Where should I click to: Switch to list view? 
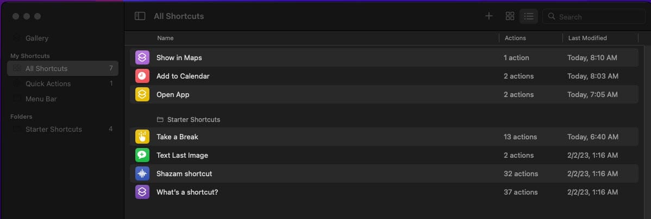click(x=529, y=16)
